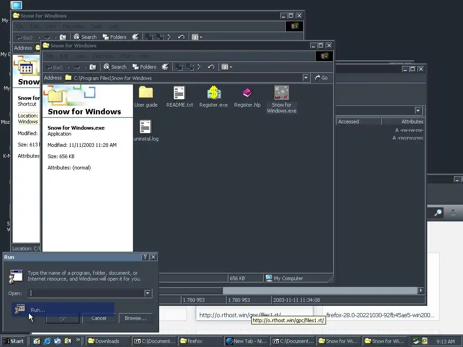Select the highlighted Run... menu entry
This screenshot has width=463, height=347.
tap(63, 309)
